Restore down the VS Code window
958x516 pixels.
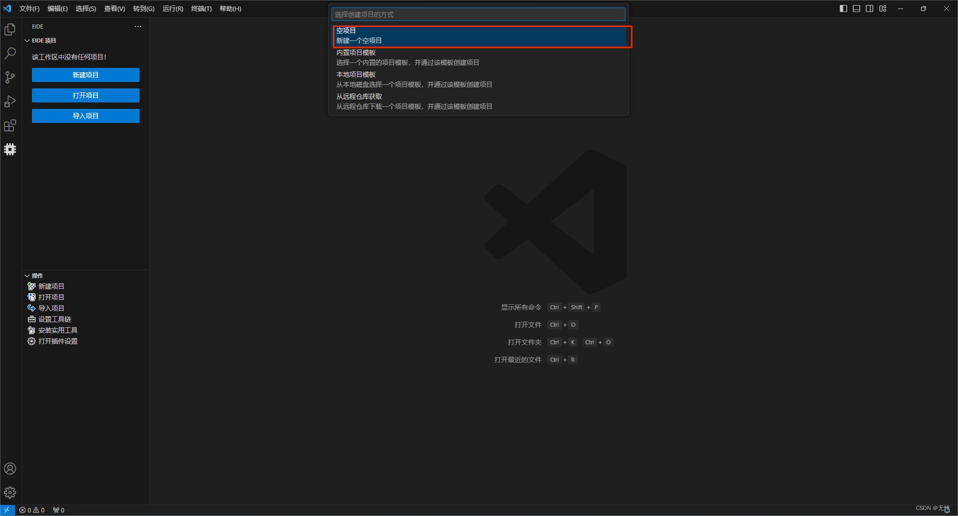click(923, 8)
